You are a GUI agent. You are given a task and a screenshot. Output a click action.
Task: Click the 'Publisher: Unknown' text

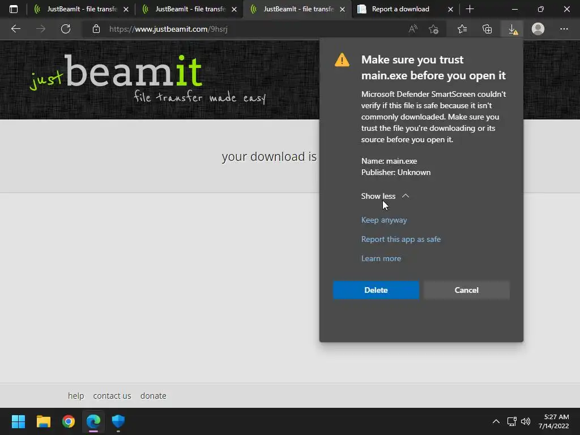click(396, 172)
